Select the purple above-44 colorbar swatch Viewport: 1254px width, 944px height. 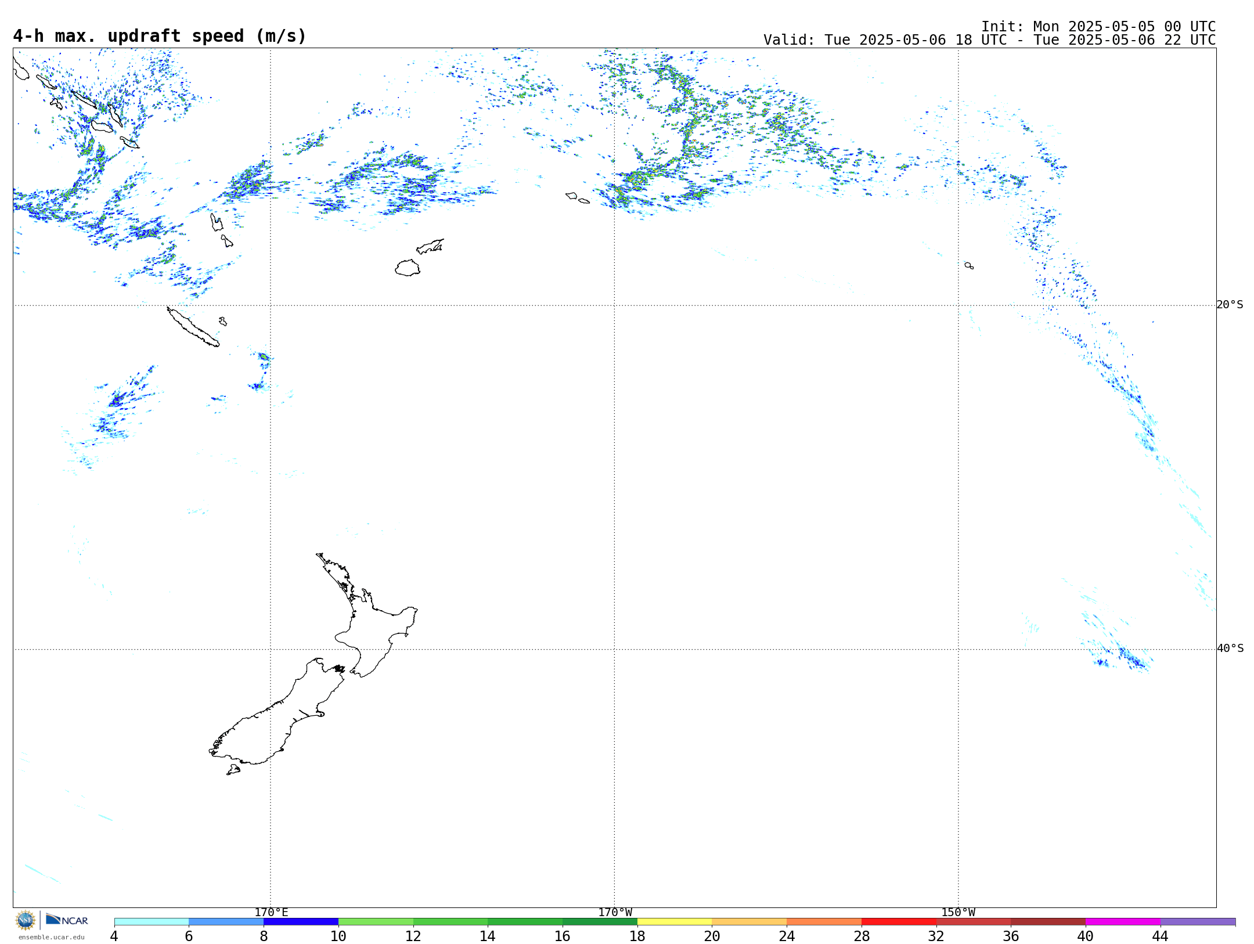(x=1198, y=921)
